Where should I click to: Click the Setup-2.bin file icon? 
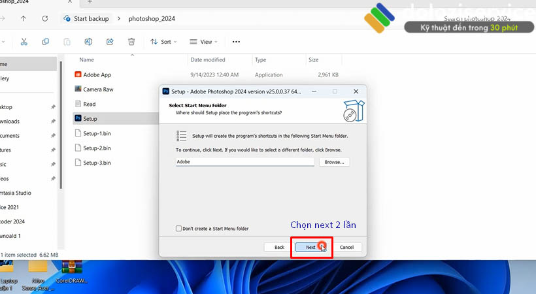[78, 148]
